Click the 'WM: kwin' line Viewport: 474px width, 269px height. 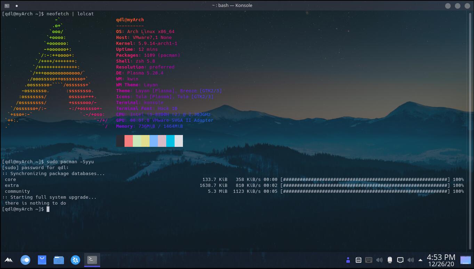coord(127,79)
